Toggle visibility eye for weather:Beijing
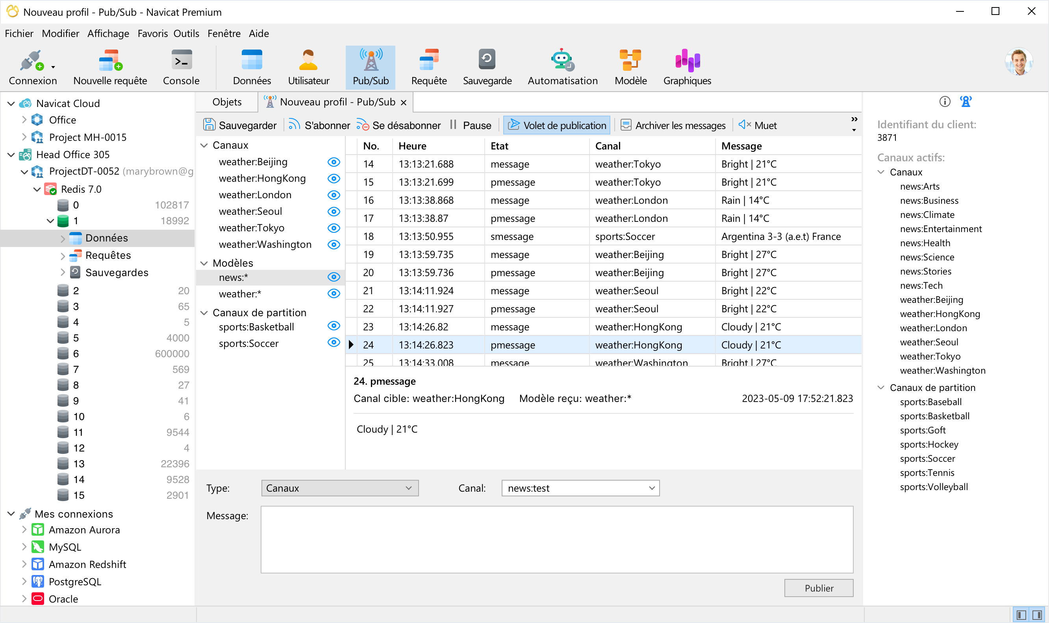Viewport: 1049px width, 623px height. point(334,162)
